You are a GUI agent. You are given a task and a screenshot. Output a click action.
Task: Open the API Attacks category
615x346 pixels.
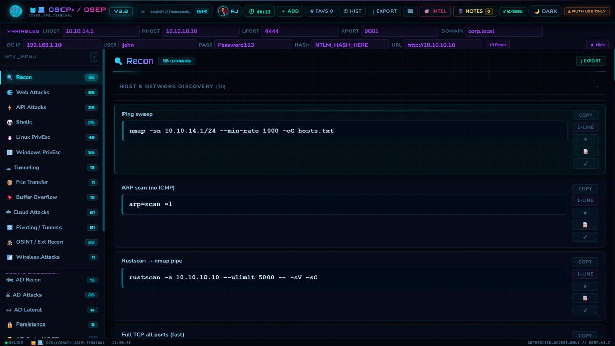51,107
